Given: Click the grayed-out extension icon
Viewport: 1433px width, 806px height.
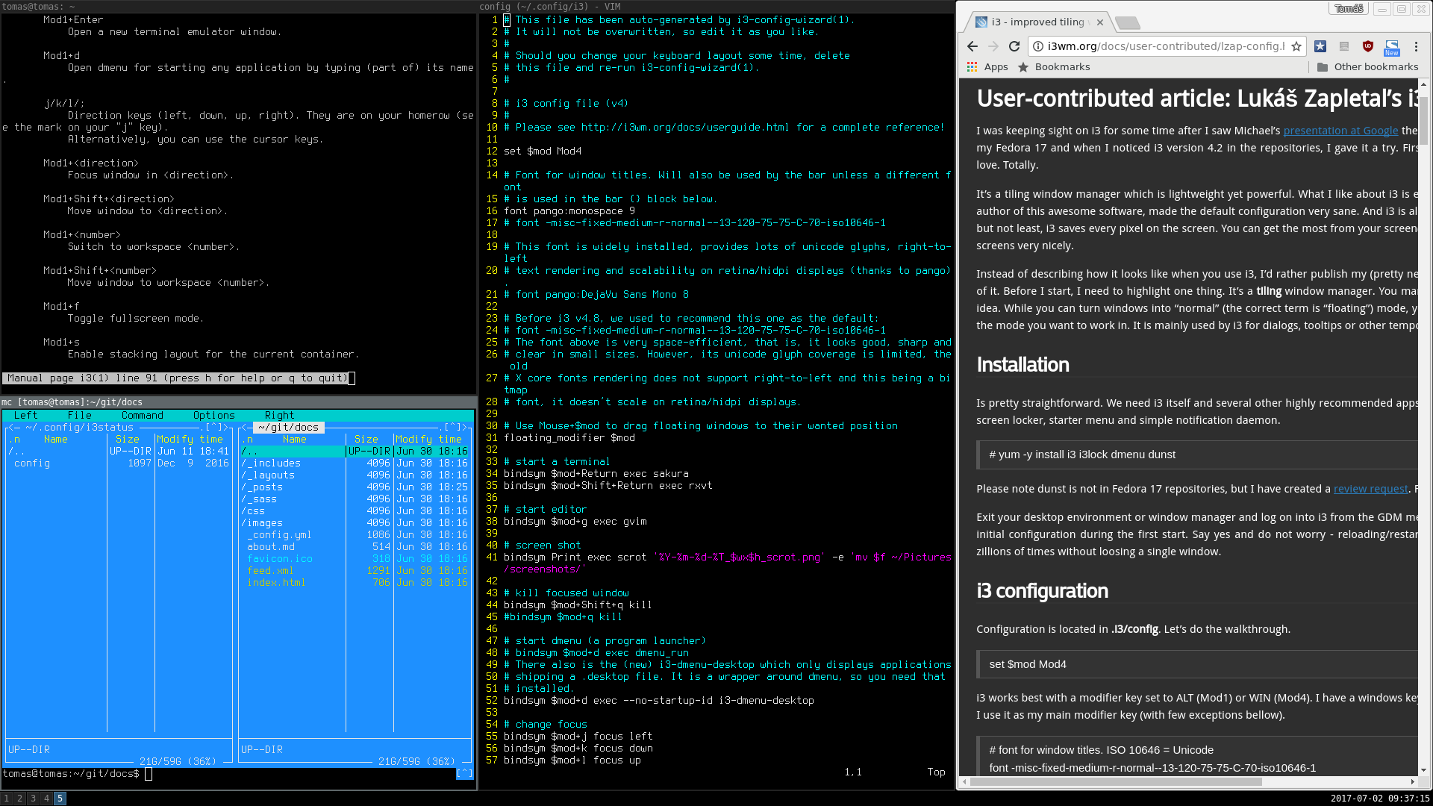Looking at the screenshot, I should (1344, 46).
